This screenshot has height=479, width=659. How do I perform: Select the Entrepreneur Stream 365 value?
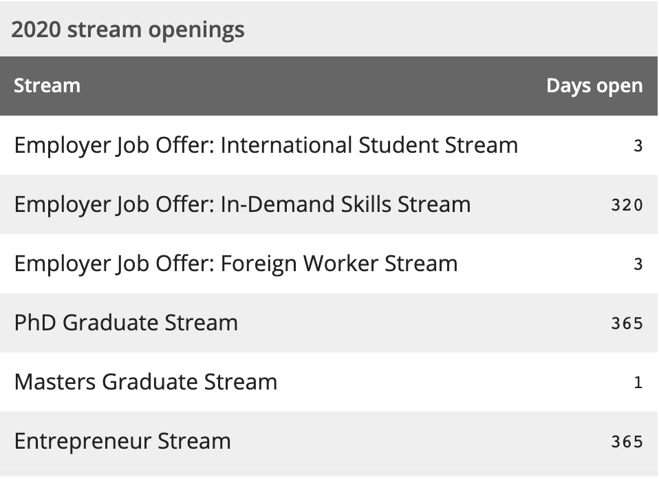(x=627, y=442)
